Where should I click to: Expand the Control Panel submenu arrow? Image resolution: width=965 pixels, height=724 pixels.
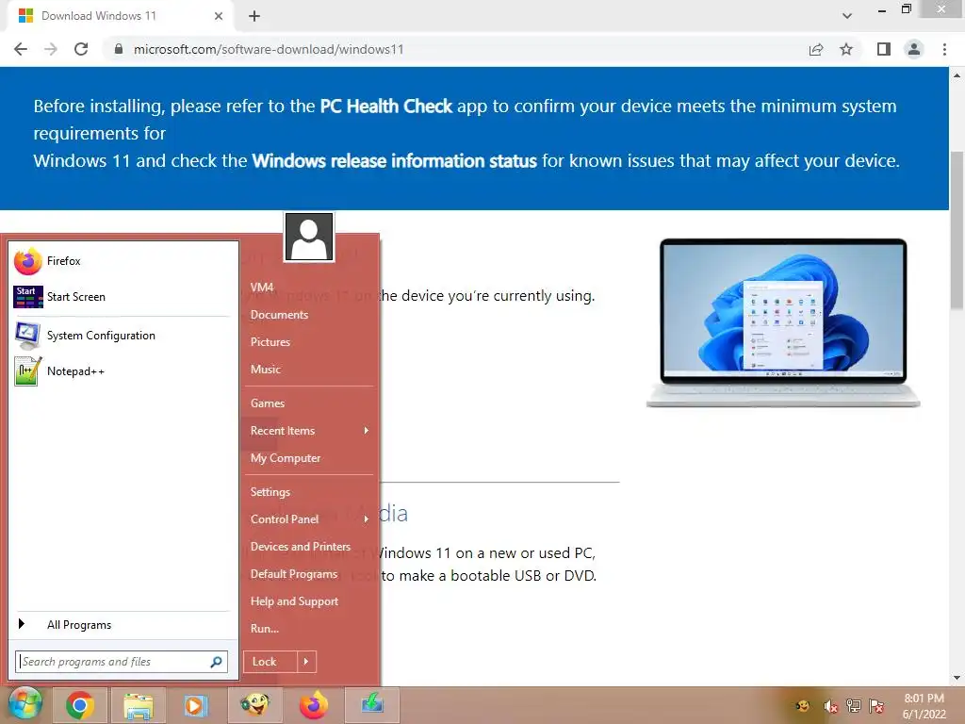click(x=367, y=519)
